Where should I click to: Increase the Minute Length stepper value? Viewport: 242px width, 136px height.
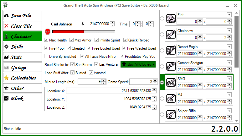click(104, 80)
